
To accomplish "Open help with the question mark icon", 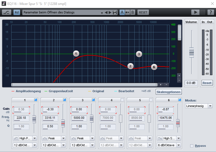I will coord(211,12).
